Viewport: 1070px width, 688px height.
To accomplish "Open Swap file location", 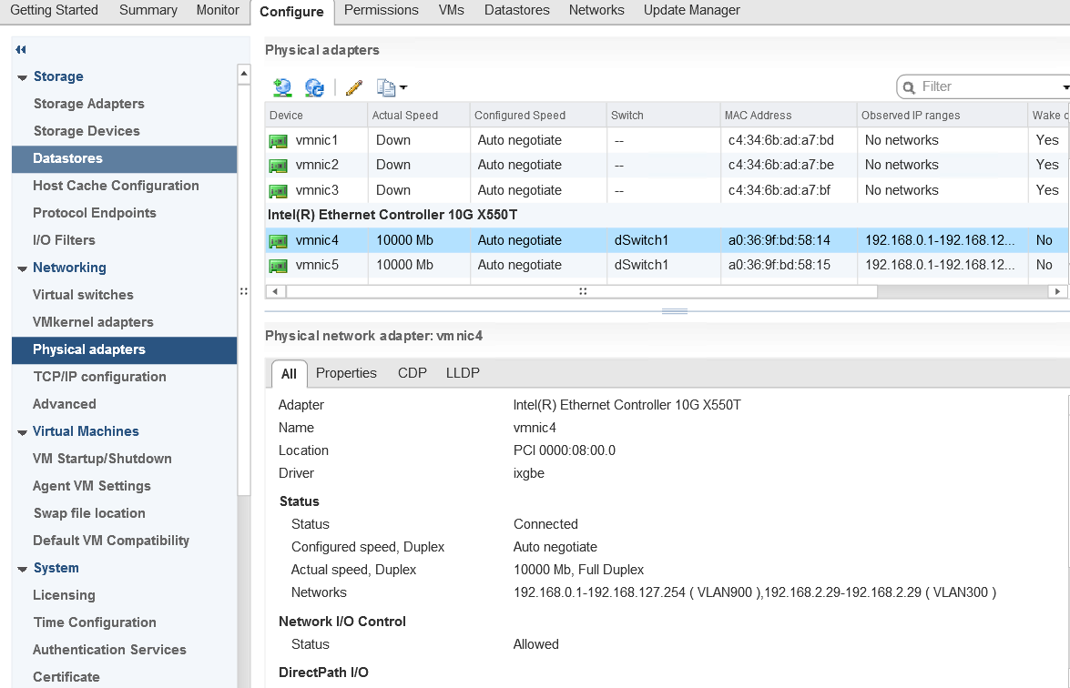I will pyautogui.click(x=89, y=512).
